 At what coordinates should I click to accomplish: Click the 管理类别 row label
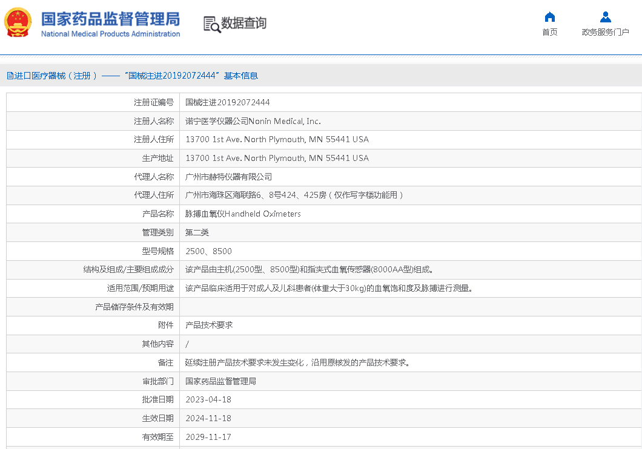pyautogui.click(x=157, y=233)
